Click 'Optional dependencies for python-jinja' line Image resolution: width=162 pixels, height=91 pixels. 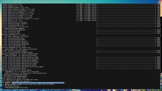coord(16,48)
